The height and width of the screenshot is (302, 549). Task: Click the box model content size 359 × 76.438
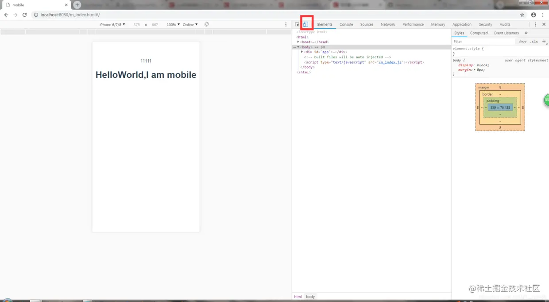[500, 107]
